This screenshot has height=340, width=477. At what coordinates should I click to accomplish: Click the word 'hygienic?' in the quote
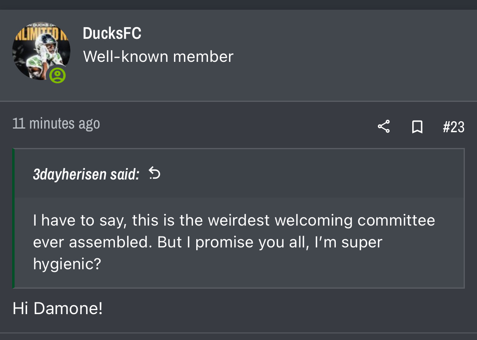(67, 264)
